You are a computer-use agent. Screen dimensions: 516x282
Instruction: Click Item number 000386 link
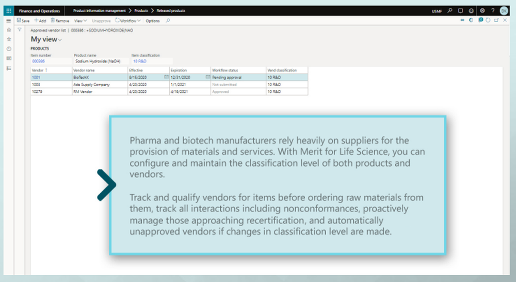(x=39, y=61)
